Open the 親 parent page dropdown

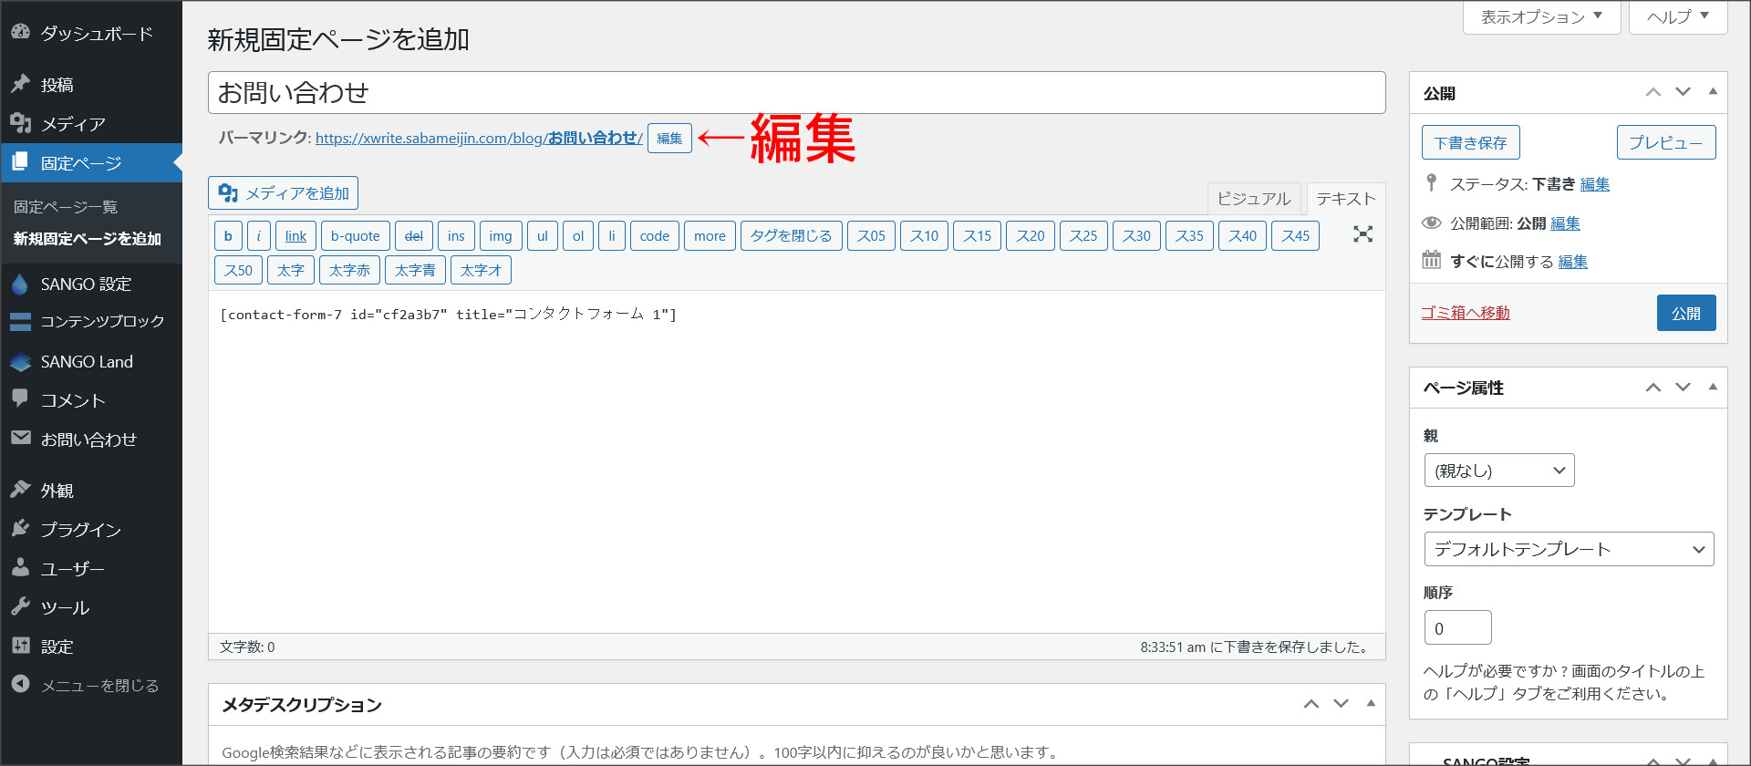tap(1498, 471)
